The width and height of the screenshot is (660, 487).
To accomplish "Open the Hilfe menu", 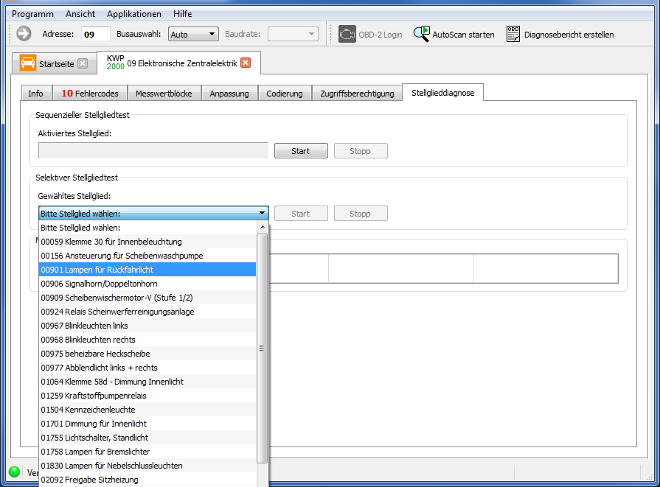I will tap(182, 14).
